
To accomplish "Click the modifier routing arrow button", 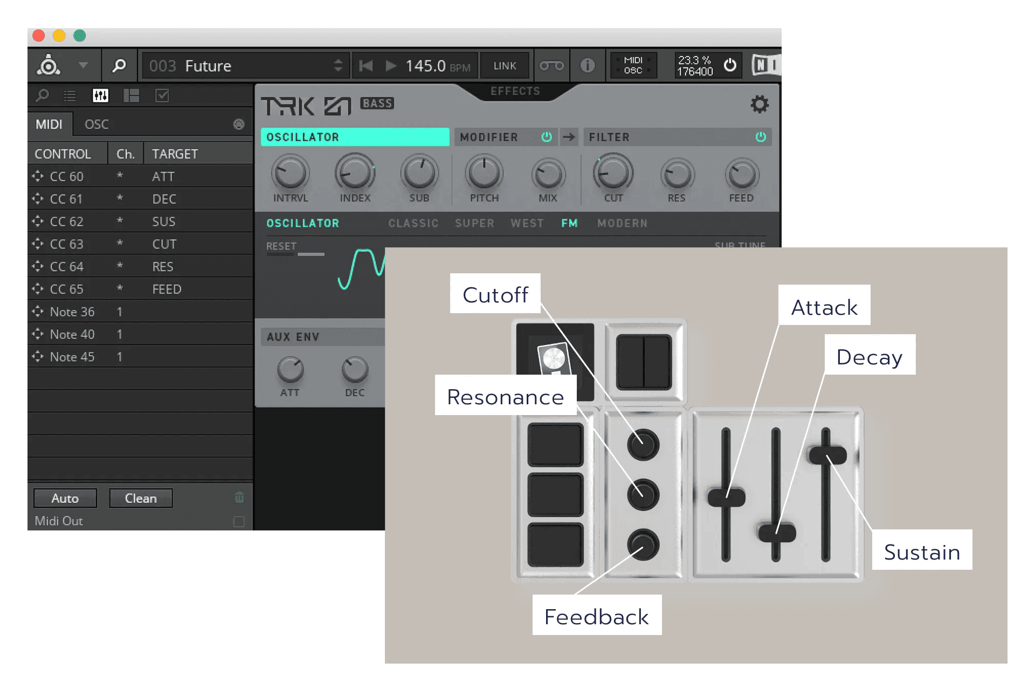I will [x=569, y=137].
